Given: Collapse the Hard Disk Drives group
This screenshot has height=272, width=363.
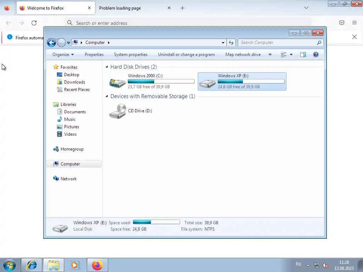Looking at the screenshot, I should (x=107, y=67).
